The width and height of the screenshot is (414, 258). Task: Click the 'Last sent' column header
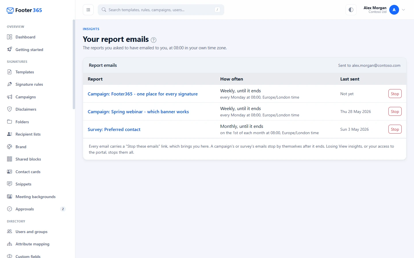[350, 79]
